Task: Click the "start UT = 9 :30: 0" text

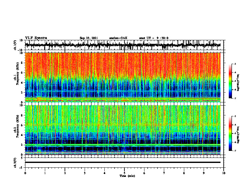Action: point(154,38)
